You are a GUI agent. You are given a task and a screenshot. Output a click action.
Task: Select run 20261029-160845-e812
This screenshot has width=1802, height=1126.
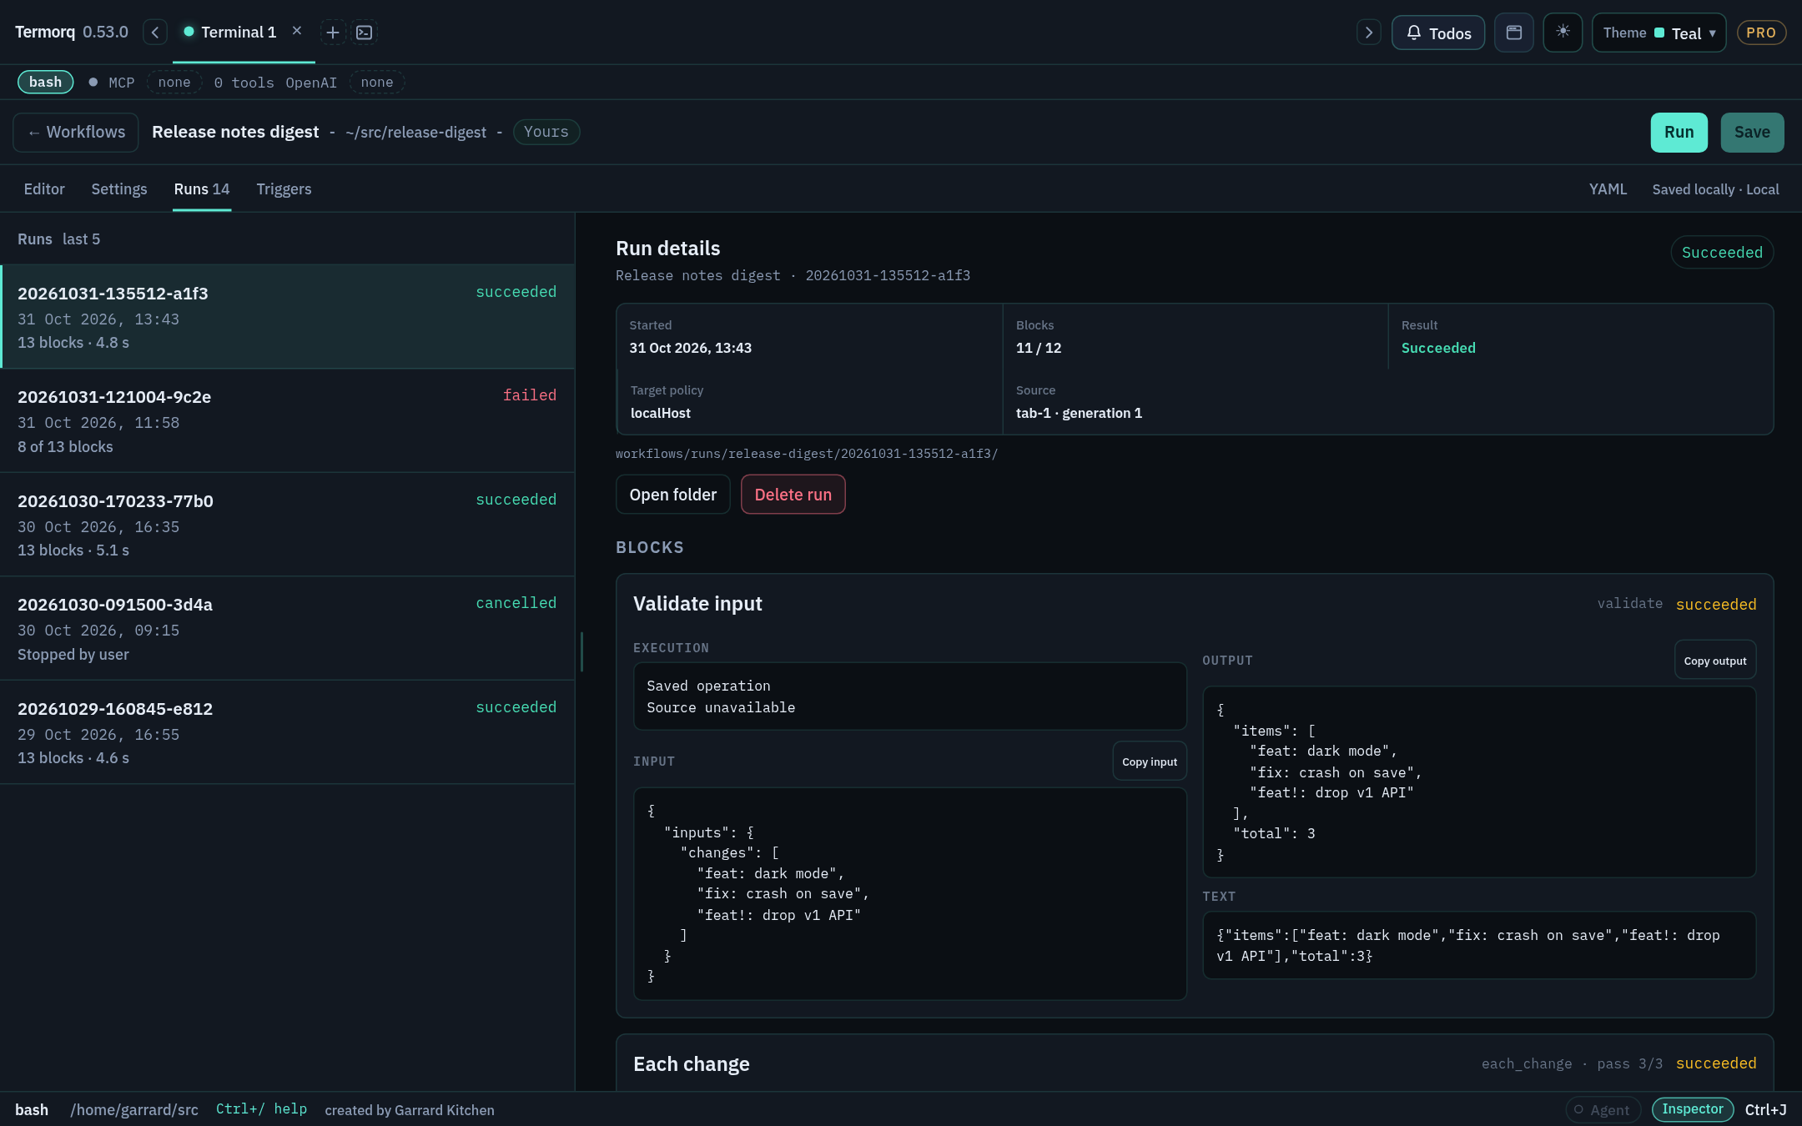287,732
